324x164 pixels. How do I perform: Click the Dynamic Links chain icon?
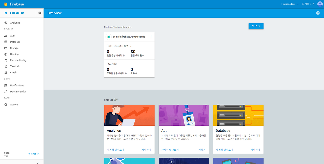tap(6, 92)
